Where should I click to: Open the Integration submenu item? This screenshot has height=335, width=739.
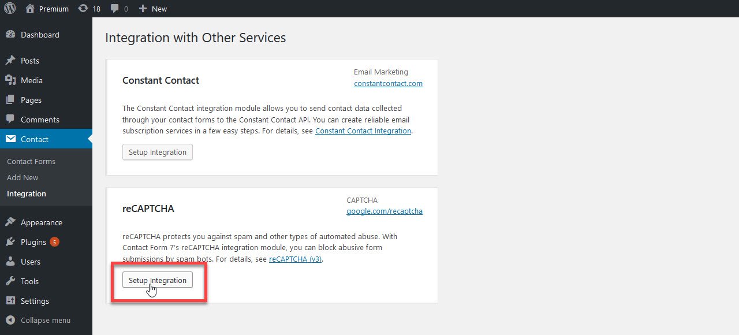pyautogui.click(x=27, y=193)
